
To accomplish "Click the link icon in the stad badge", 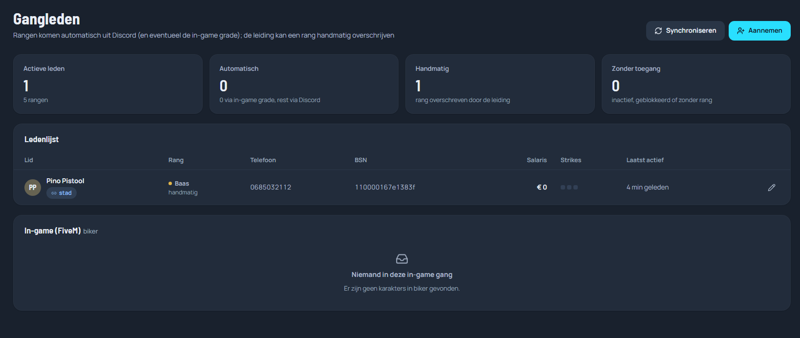I will pos(54,193).
